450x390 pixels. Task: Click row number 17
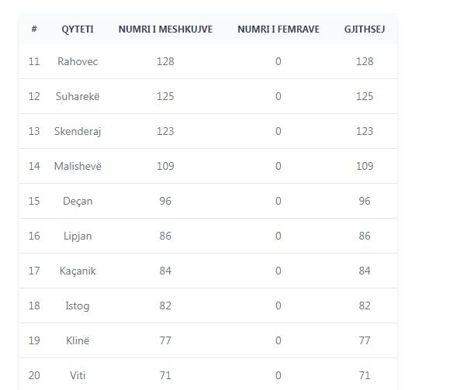click(x=34, y=271)
